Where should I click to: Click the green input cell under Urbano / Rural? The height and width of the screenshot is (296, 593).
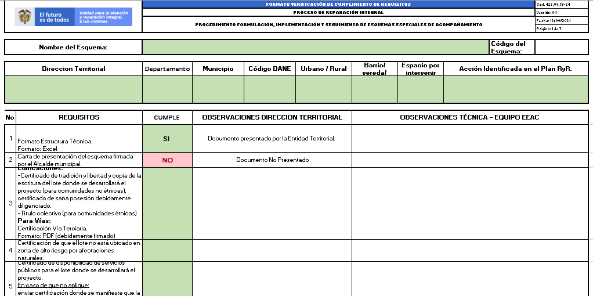tap(324, 89)
